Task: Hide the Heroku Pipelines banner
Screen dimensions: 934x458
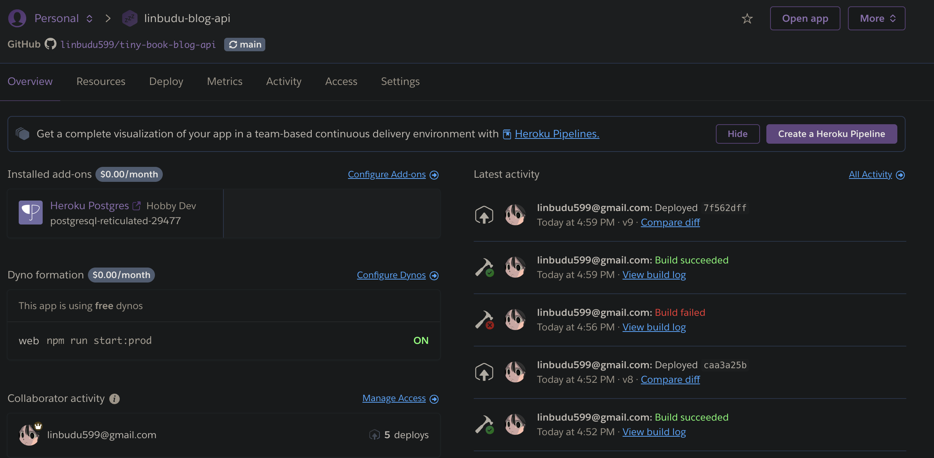Action: pos(737,134)
